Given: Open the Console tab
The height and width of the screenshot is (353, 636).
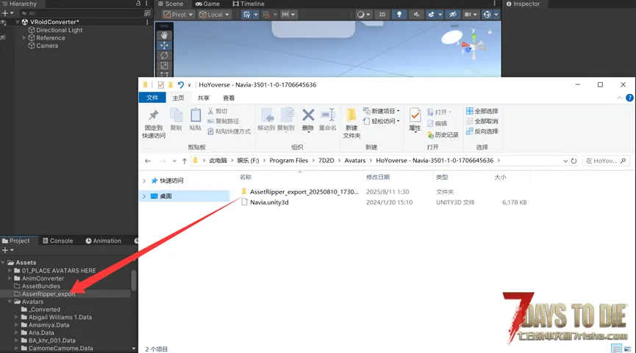Looking at the screenshot, I should 58,241.
